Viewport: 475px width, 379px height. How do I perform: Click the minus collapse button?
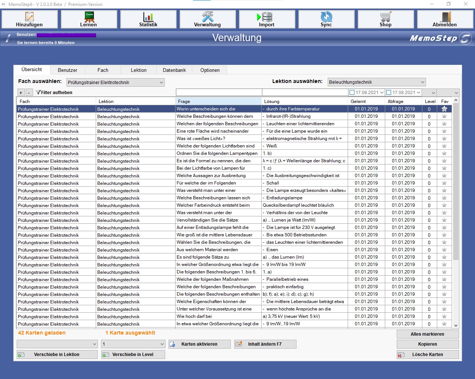(29, 93)
